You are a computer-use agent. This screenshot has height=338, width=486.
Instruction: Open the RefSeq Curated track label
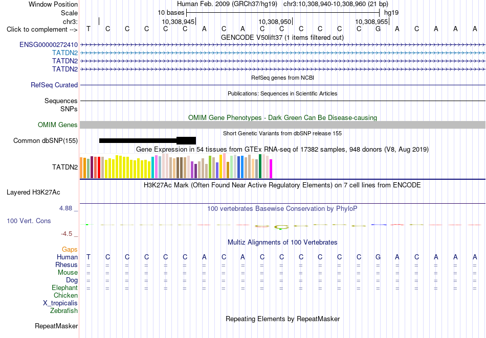(x=54, y=85)
